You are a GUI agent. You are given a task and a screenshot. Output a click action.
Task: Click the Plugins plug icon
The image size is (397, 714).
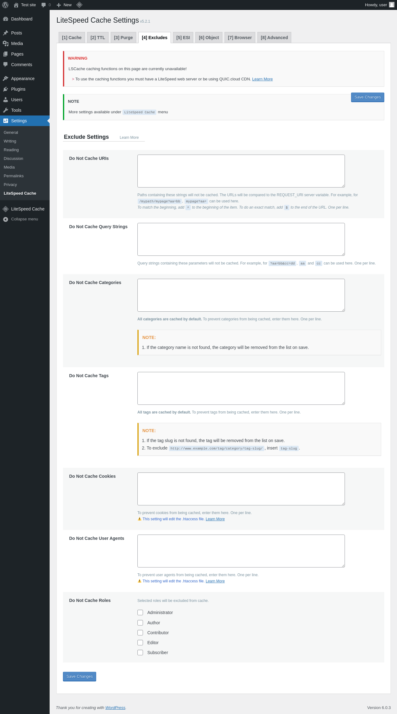point(6,89)
